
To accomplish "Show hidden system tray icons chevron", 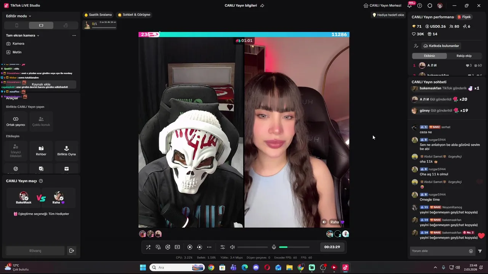I will pos(435,268).
